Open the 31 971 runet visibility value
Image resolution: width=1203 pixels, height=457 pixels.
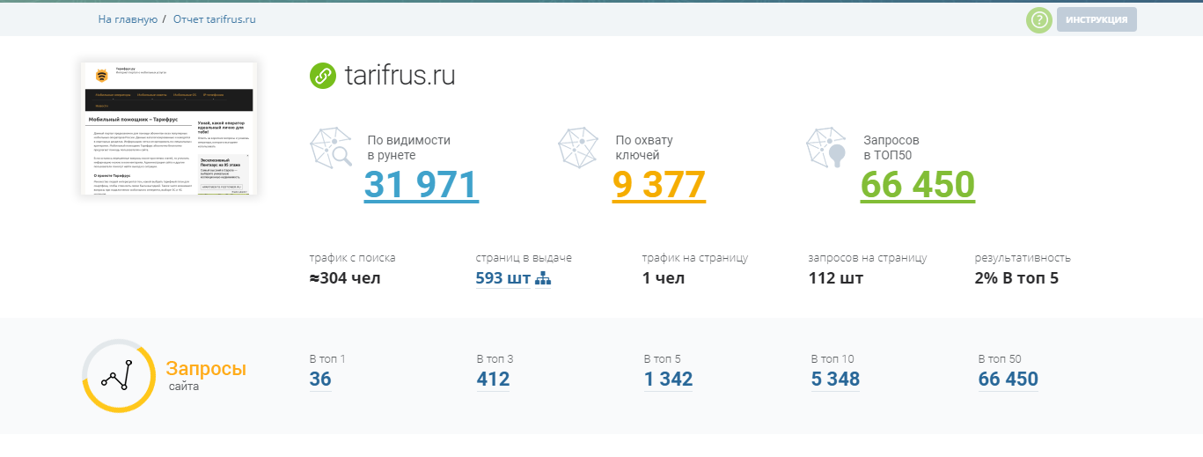[421, 185]
